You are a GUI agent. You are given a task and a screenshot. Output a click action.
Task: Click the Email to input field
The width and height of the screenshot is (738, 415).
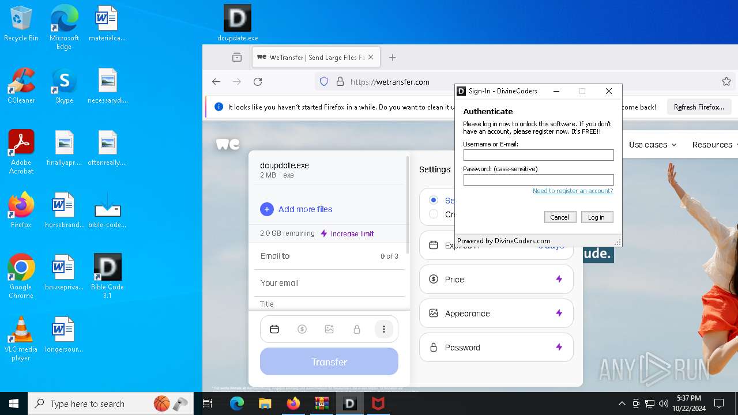tap(329, 256)
